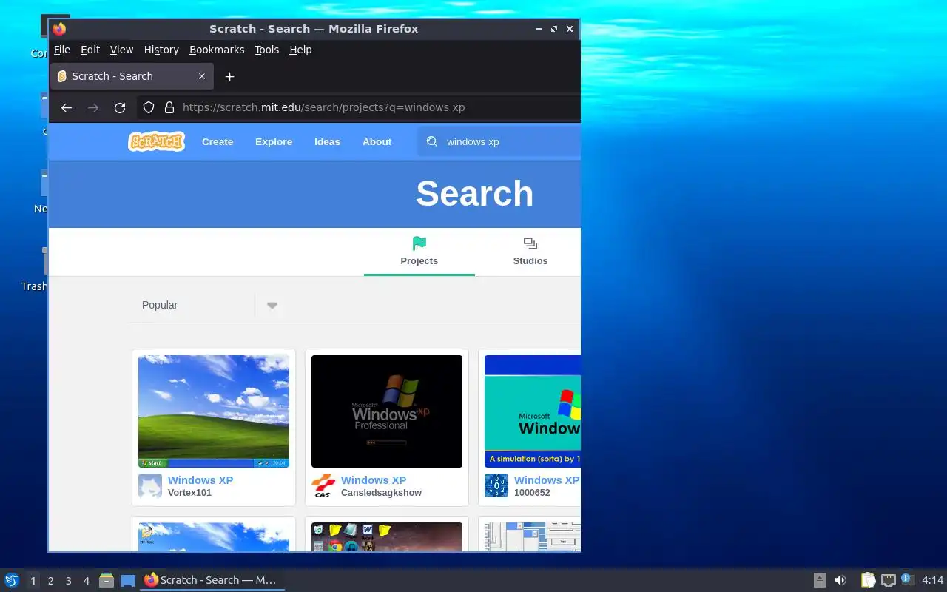Click the Firefox logo in the title bar
Screen dimensions: 947x592
click(x=59, y=29)
